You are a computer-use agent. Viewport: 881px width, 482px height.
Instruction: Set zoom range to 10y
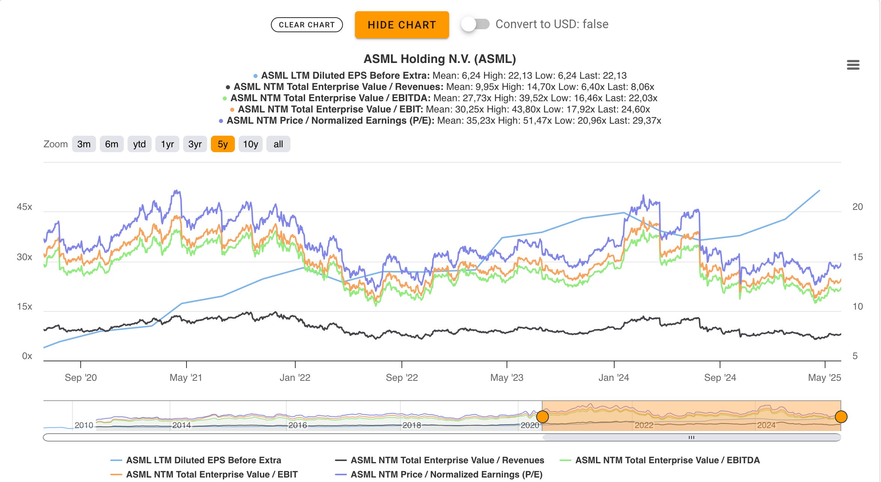click(x=250, y=144)
